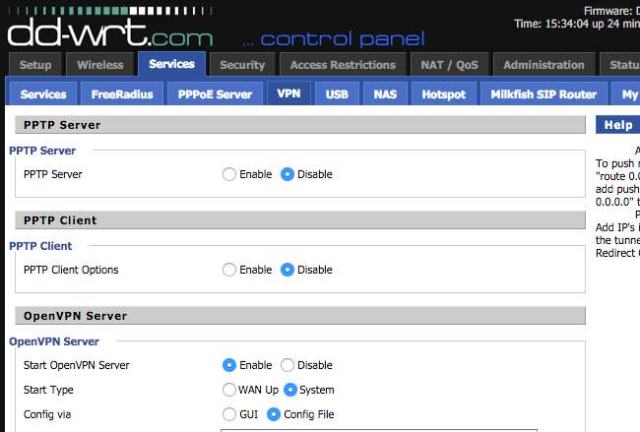
Task: Click the config file text box below Config via
Action: (x=379, y=430)
